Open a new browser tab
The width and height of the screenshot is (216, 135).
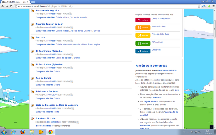click(33, 2)
